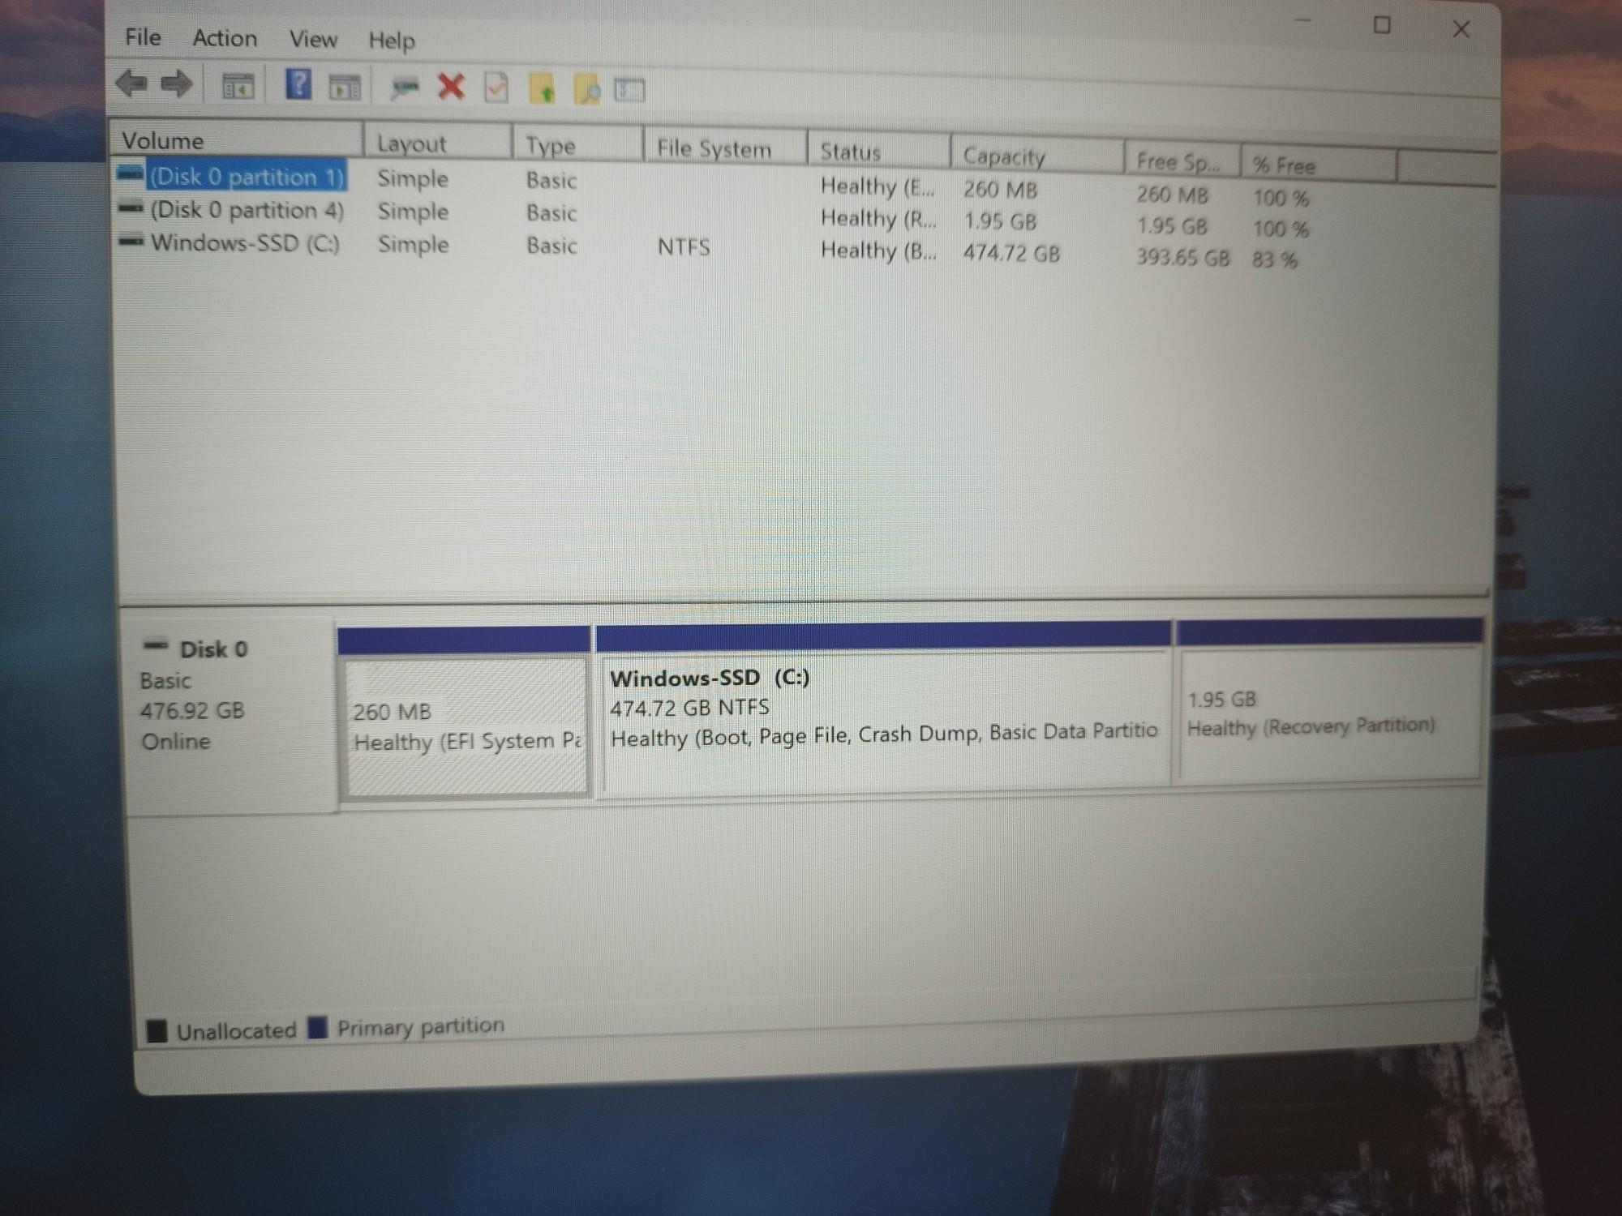Click the Back arrow toolbar icon
Screen dimensions: 1622x1216
131,83
